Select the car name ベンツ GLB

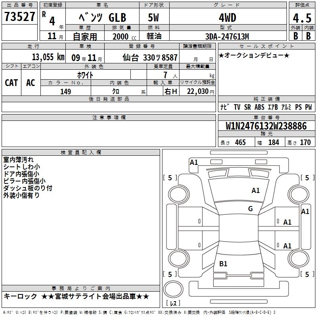[x=103, y=17]
